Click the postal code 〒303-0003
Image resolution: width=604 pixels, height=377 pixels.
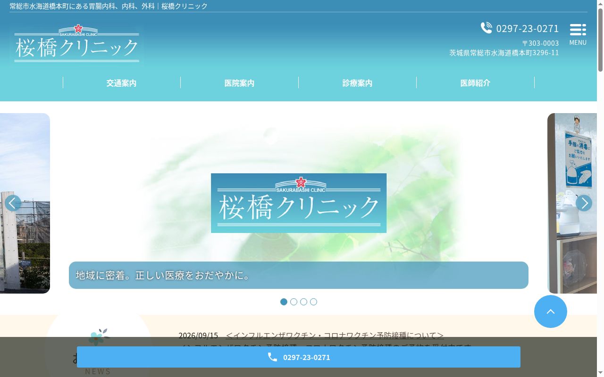540,43
